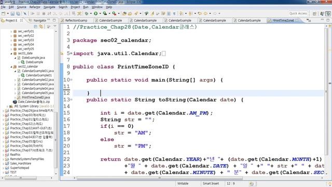Collapse main method fold on line 10
This screenshot has height=187, width=332.
(72, 80)
